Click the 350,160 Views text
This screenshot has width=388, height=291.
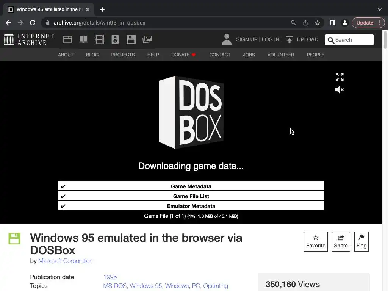click(293, 284)
